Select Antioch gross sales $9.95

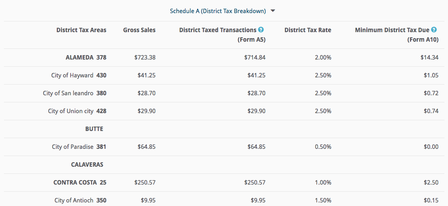(148, 200)
